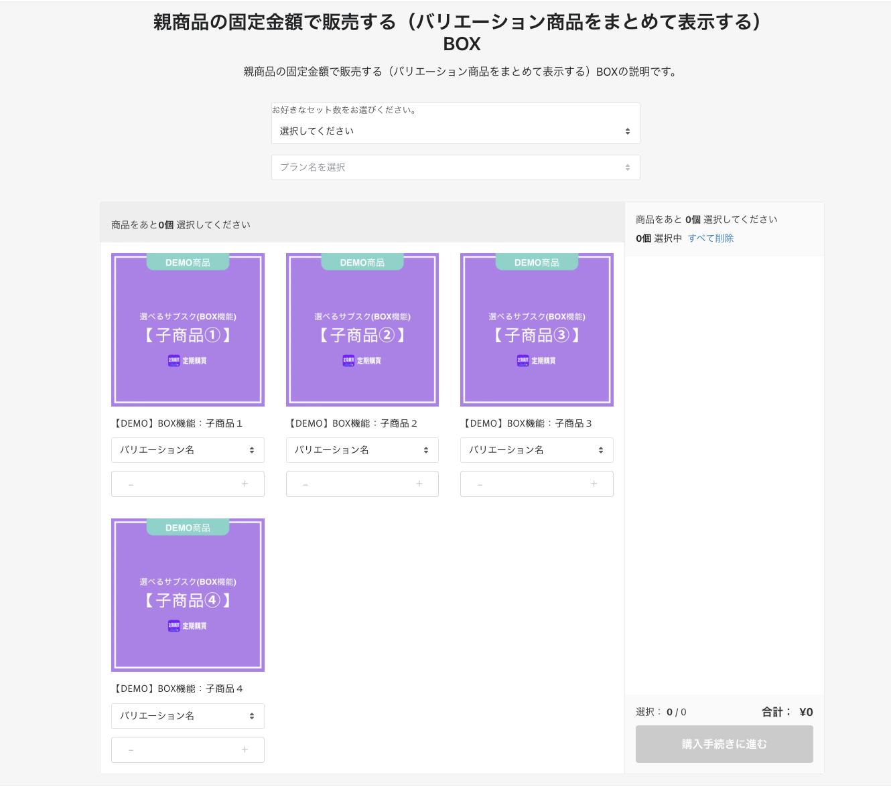
Task: Increase quantity of 子商品３ with plus
Action: coord(594,484)
